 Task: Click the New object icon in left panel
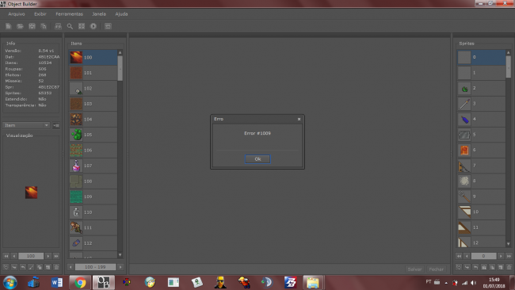(48, 267)
